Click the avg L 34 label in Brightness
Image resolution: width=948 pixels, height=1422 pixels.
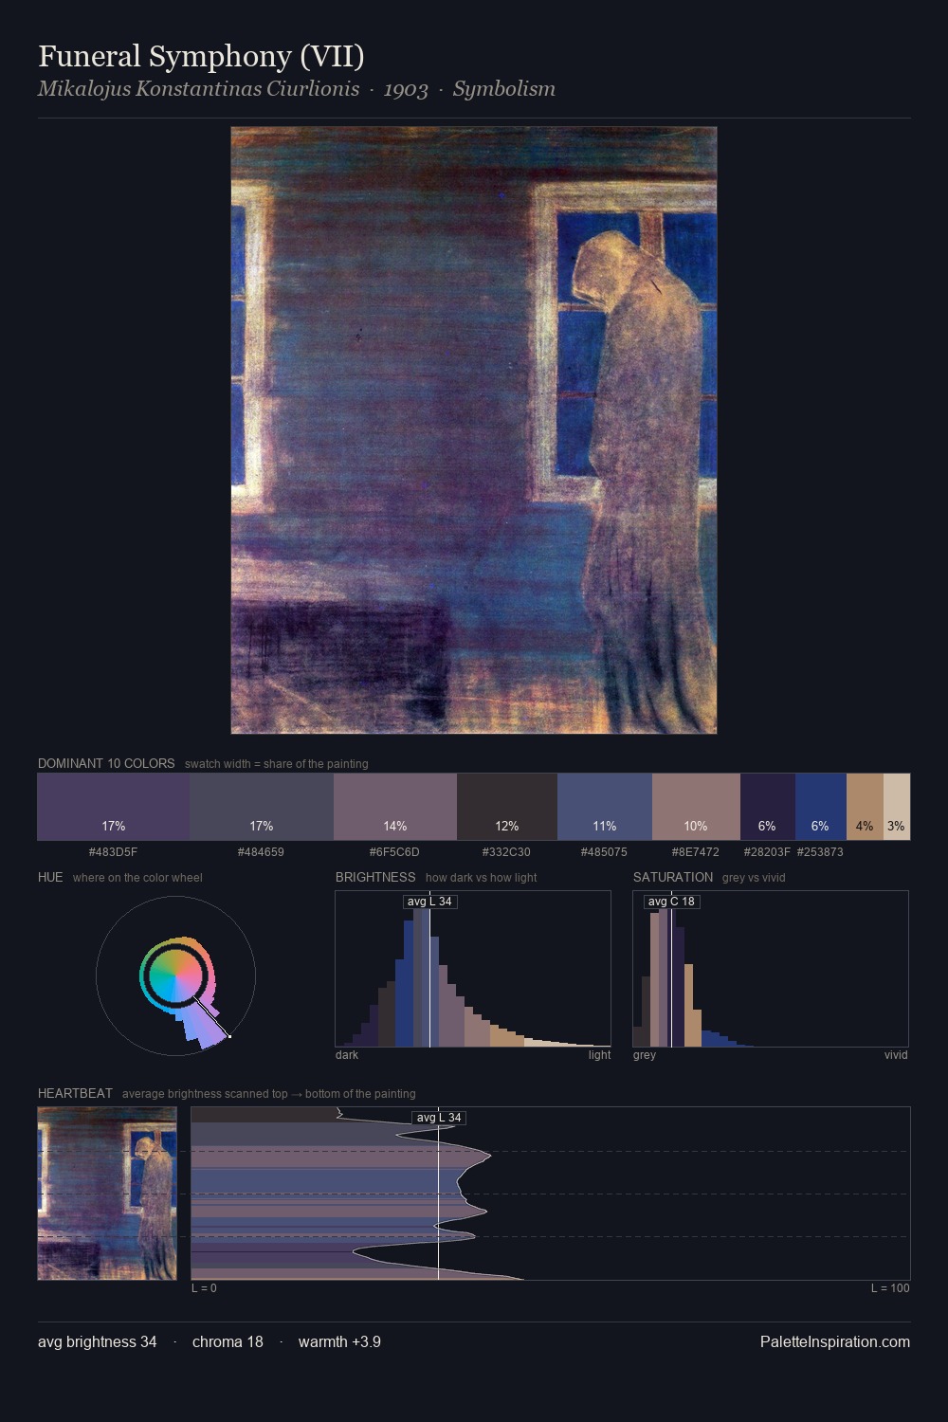pos(429,902)
